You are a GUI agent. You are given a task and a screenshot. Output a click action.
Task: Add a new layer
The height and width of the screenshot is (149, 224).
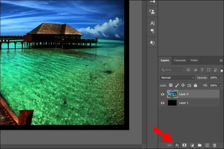pyautogui.click(x=207, y=145)
